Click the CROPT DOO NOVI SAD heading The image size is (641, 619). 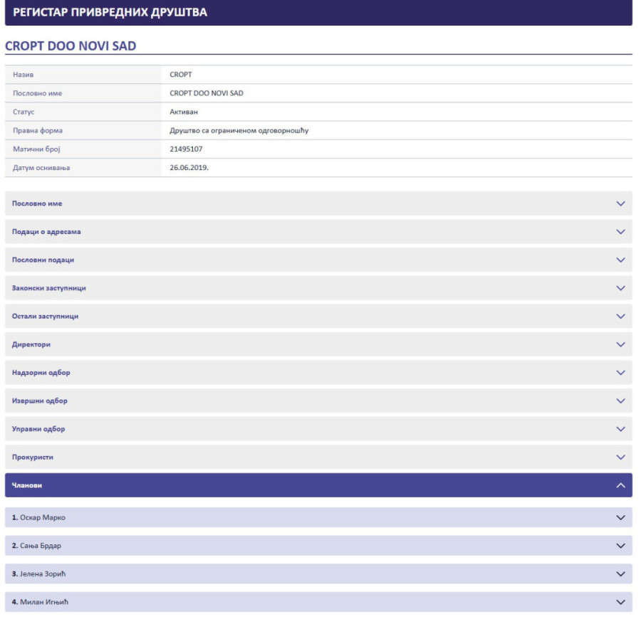point(71,46)
